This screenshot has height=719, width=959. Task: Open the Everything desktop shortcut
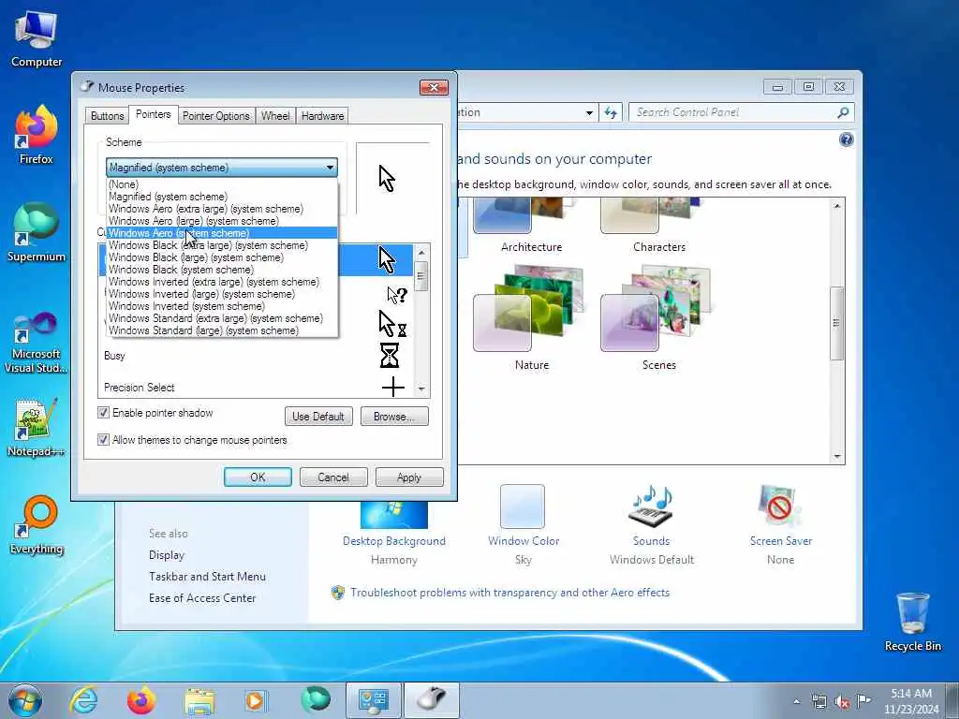click(37, 524)
